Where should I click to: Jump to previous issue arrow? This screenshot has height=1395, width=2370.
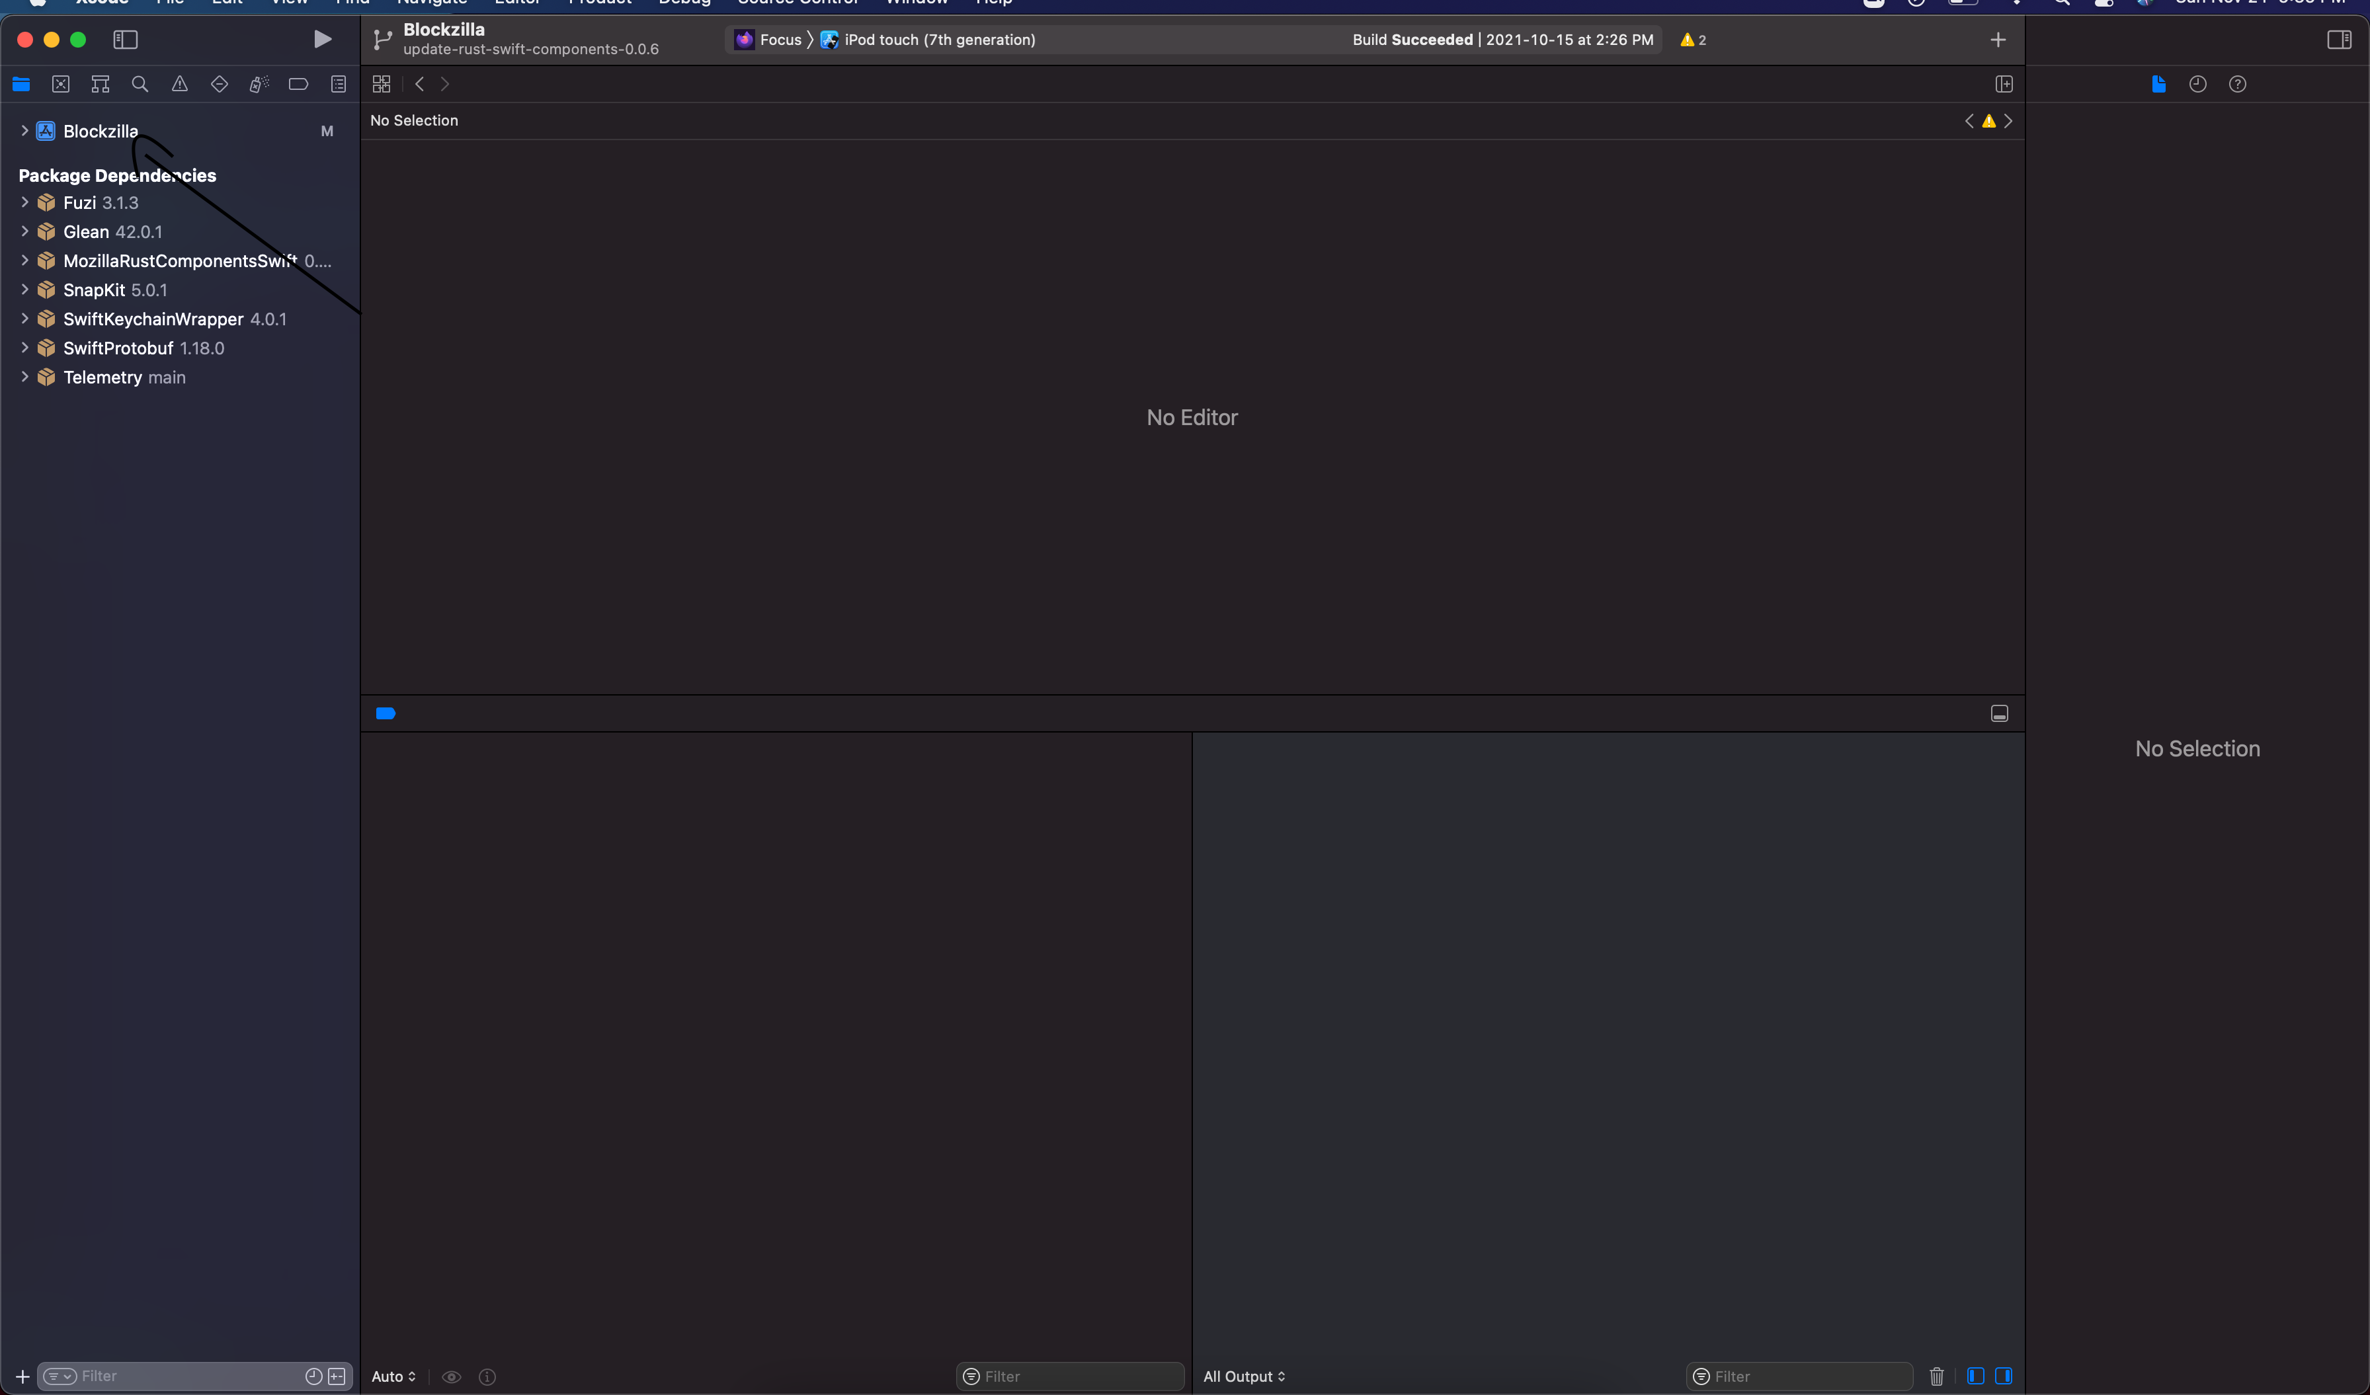1969,121
